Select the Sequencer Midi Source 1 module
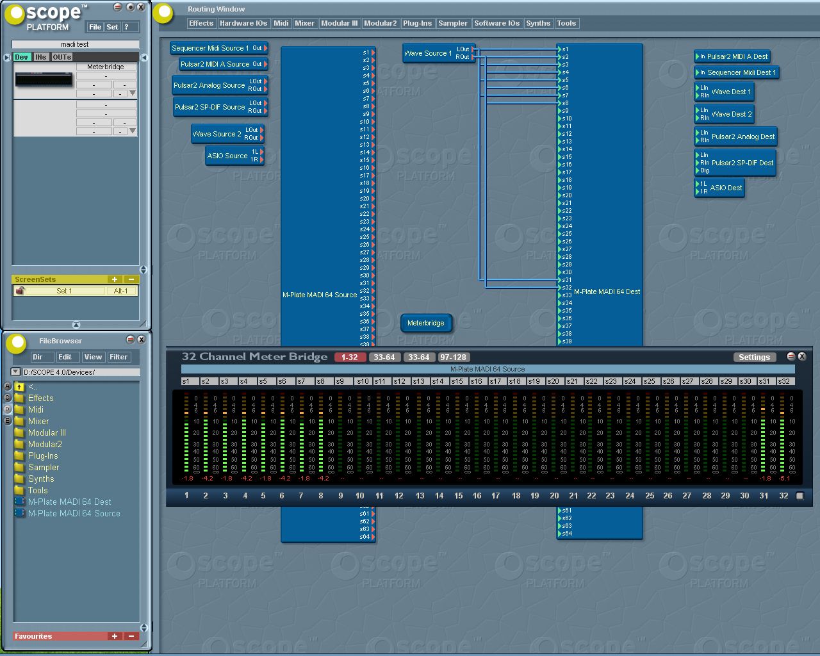Viewport: 820px width, 656px height. click(x=218, y=48)
